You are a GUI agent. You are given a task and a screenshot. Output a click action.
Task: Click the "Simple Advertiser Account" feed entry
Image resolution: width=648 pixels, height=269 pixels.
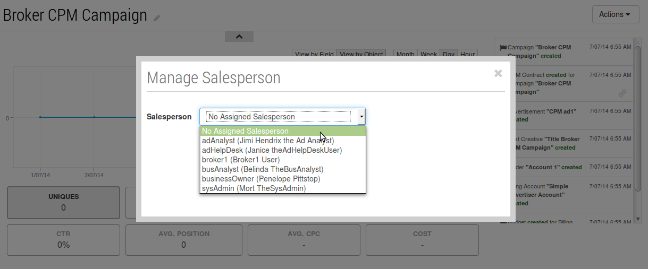pos(563,195)
